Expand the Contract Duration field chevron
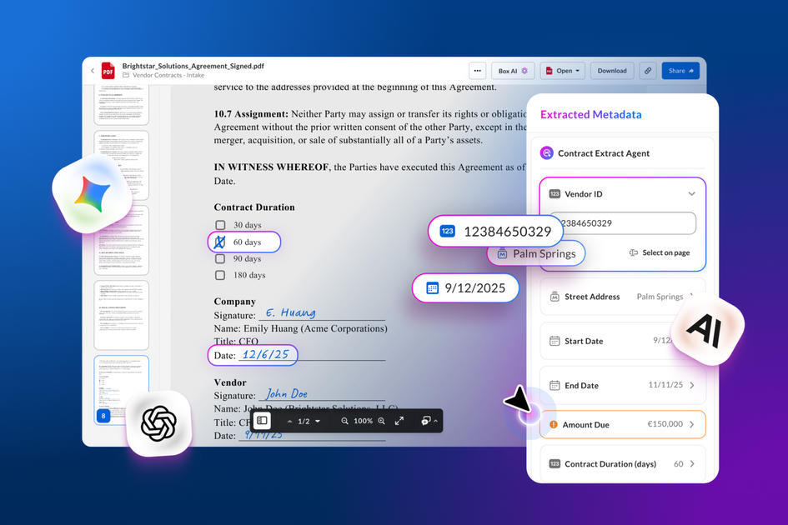Viewport: 788px width, 525px height. click(x=692, y=463)
